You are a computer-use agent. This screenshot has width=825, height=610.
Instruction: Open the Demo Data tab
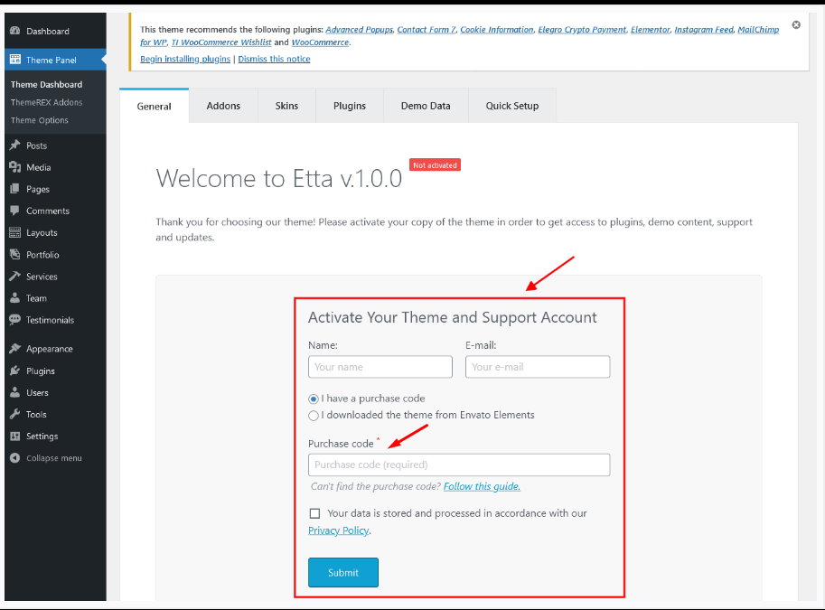point(426,106)
